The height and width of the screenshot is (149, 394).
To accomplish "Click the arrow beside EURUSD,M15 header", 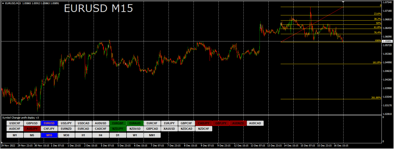I will click(x=3, y=3).
